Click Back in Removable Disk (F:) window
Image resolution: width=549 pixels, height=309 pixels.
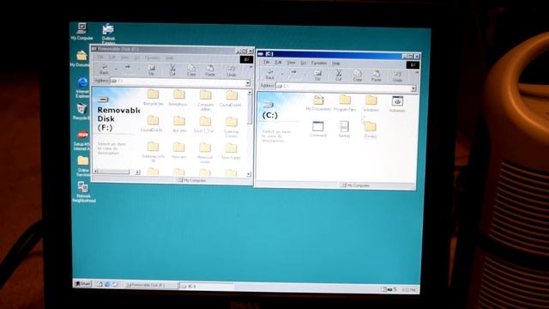pyautogui.click(x=105, y=69)
